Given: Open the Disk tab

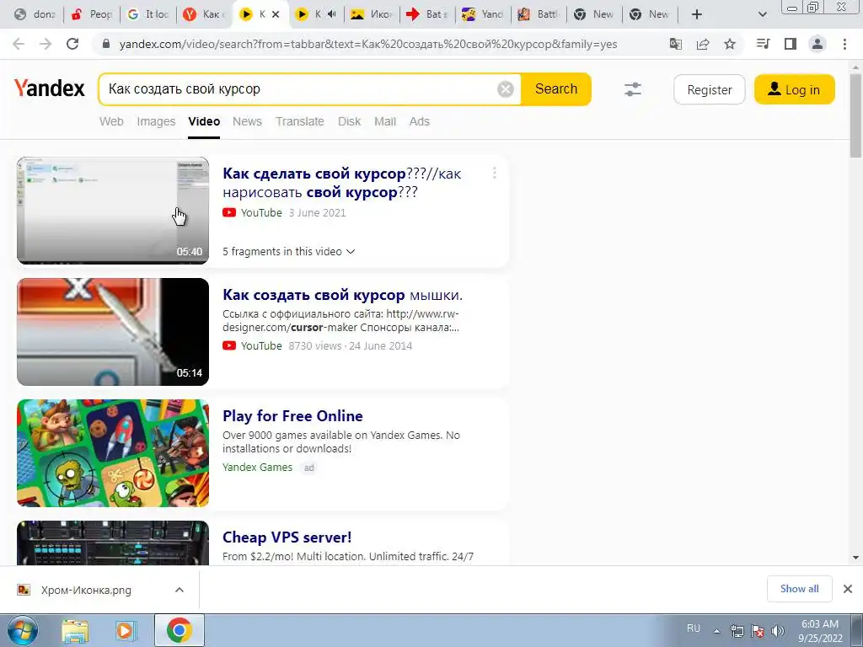Looking at the screenshot, I should point(349,121).
